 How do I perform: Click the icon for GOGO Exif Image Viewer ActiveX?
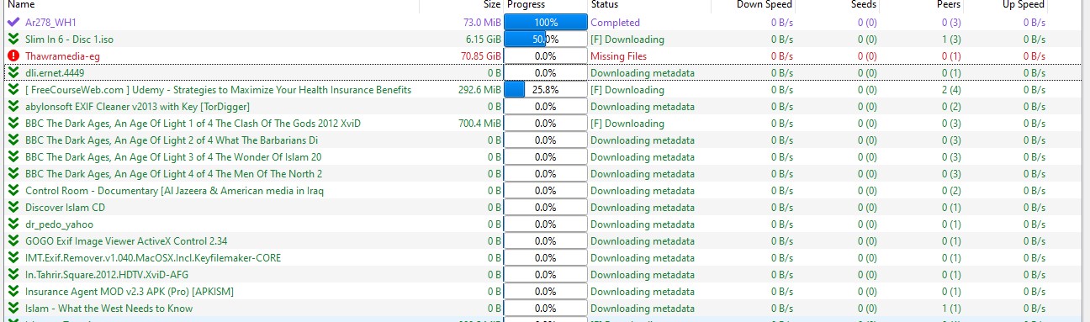(x=13, y=240)
